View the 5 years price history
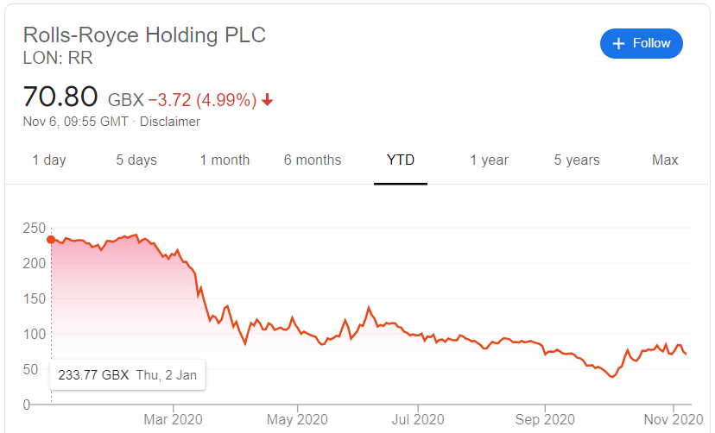 pyautogui.click(x=577, y=160)
